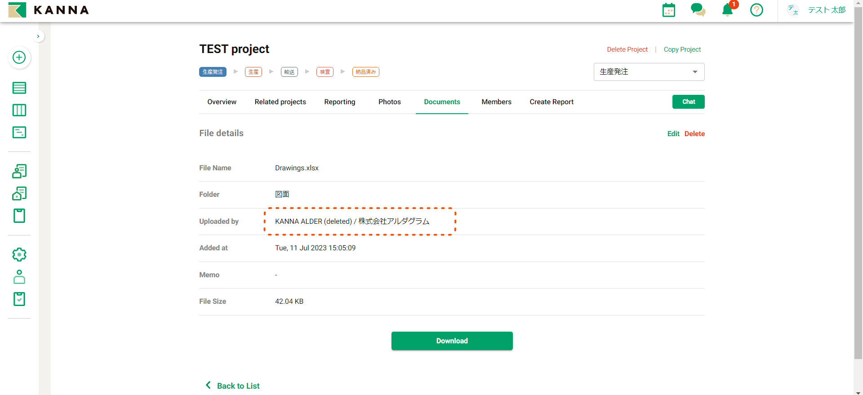The image size is (863, 395).
Task: Click the help question mark icon
Action: 756,10
